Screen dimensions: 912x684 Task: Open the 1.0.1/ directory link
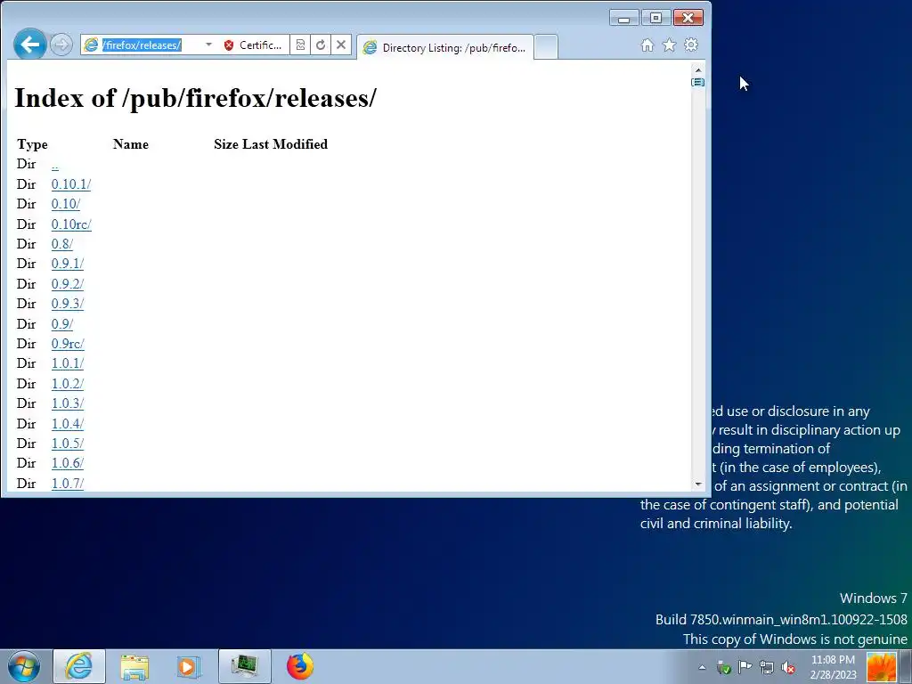[68, 363]
